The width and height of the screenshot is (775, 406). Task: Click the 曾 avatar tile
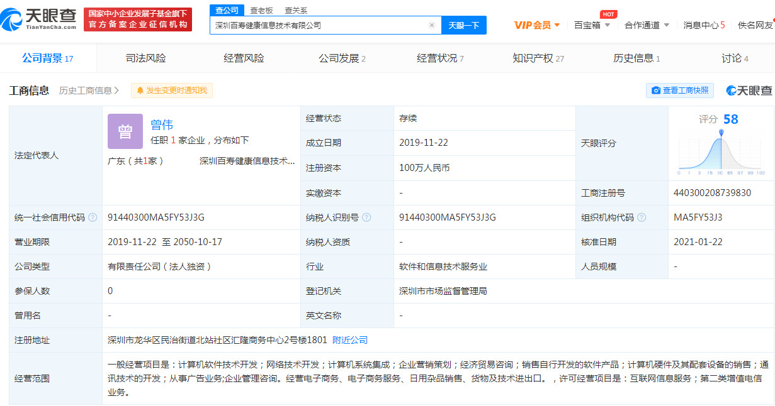pos(125,131)
